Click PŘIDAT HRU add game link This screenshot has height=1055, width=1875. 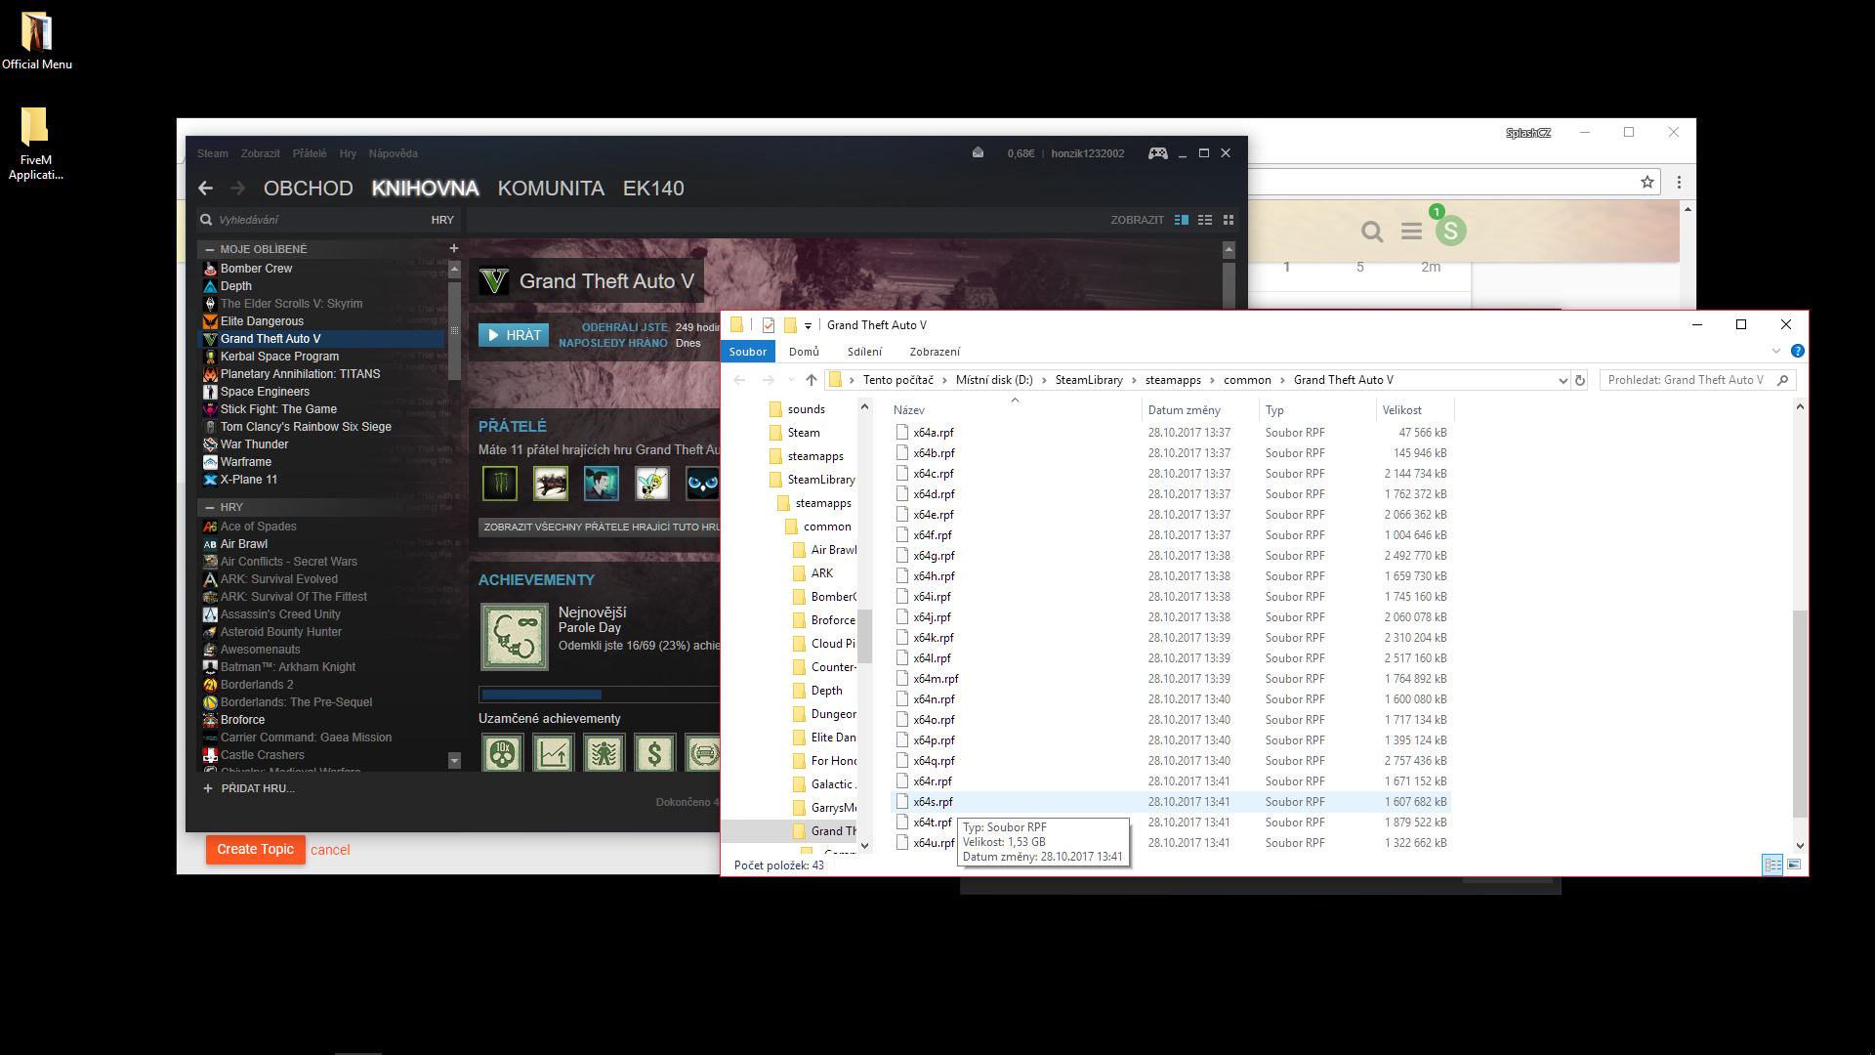258,788
